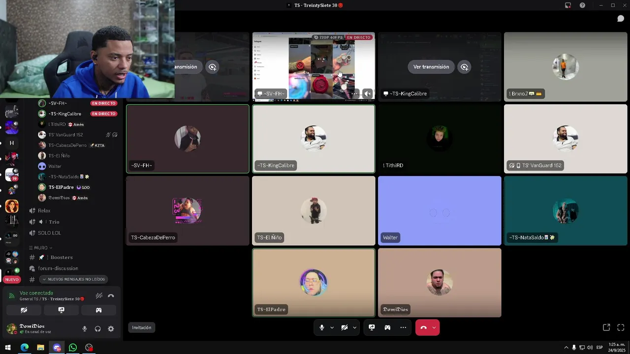Click the Invitación button
The width and height of the screenshot is (630, 354).
coord(142,327)
